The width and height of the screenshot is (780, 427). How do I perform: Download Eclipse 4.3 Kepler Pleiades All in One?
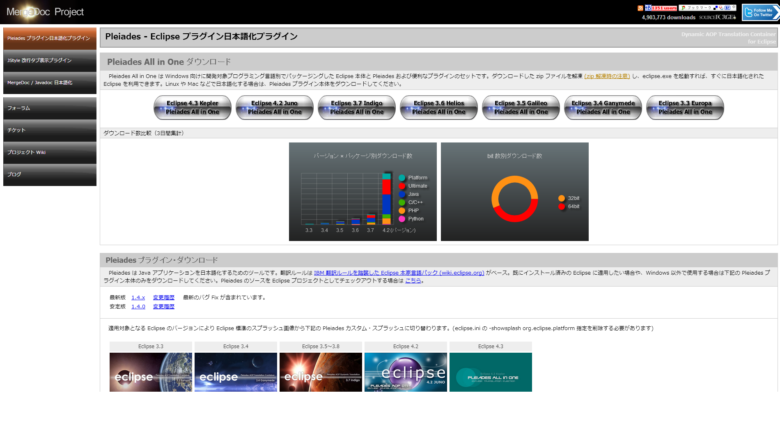[192, 108]
